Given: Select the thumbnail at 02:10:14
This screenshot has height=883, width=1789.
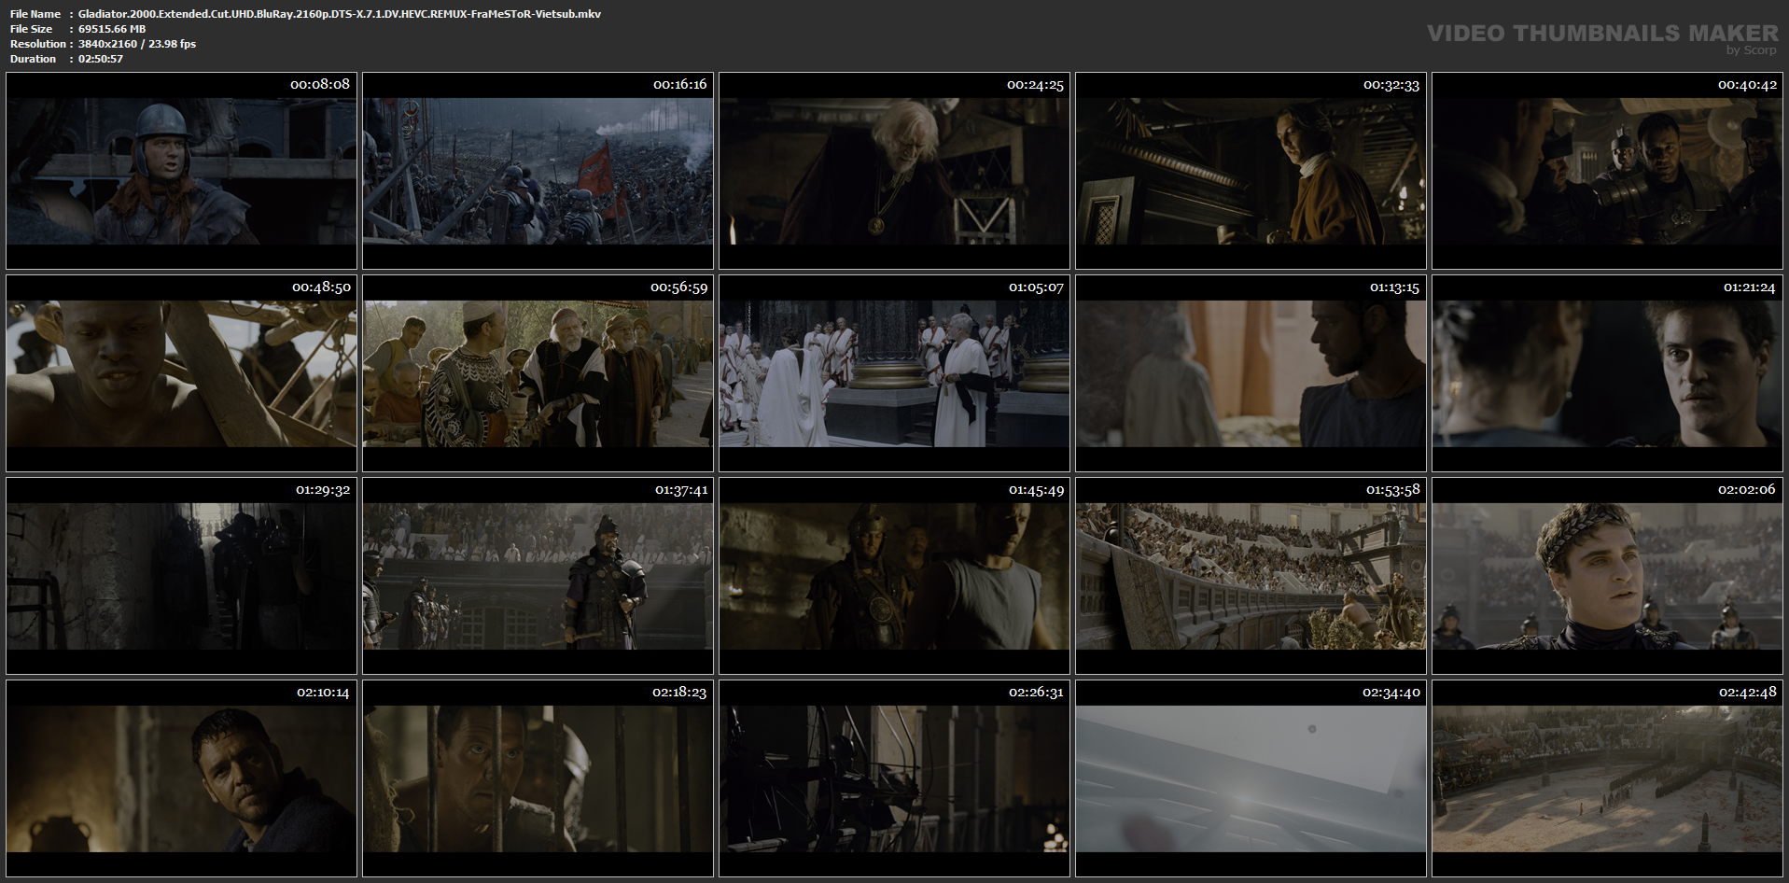Looking at the screenshot, I should (x=181, y=778).
